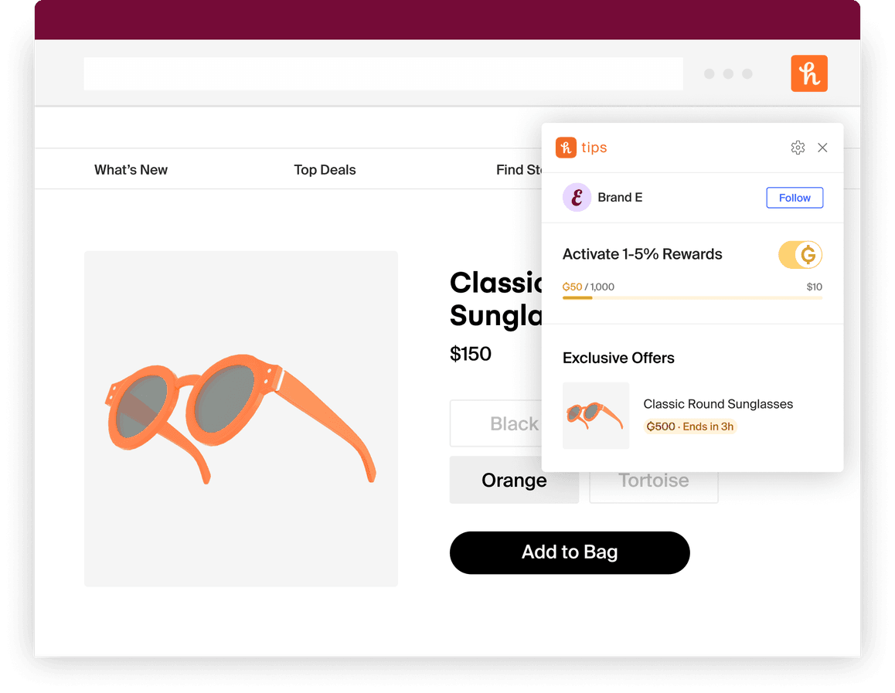Open tips panel settings gear
Image resolution: width=895 pixels, height=693 pixels.
coord(798,148)
